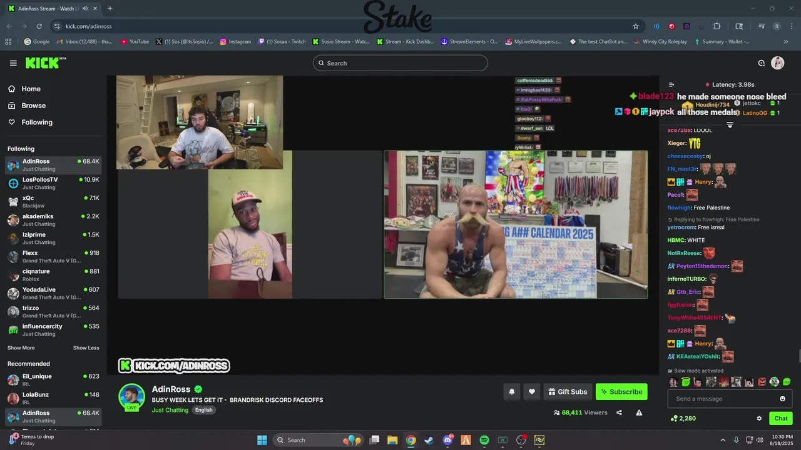
Task: Click the share icon beside viewer count
Action: [x=619, y=412]
